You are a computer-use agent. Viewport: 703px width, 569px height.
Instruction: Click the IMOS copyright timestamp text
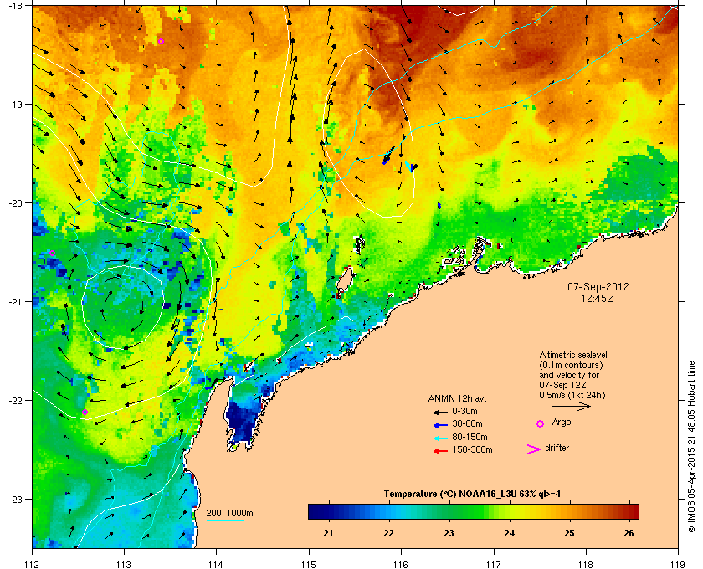[x=691, y=447]
